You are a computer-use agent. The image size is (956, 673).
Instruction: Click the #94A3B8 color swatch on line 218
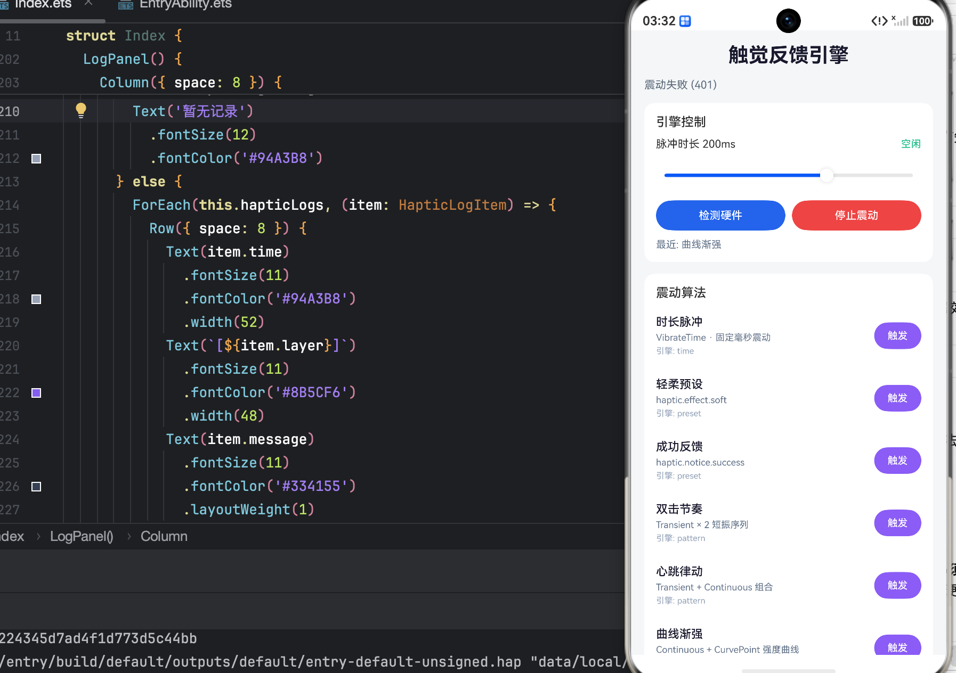(x=36, y=299)
